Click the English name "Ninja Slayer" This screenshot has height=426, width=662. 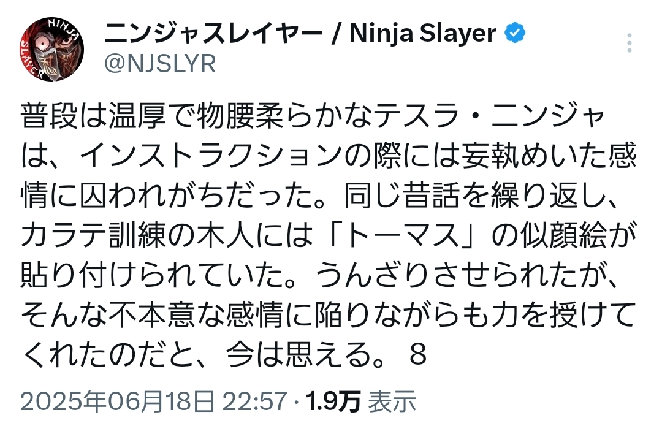tap(423, 33)
